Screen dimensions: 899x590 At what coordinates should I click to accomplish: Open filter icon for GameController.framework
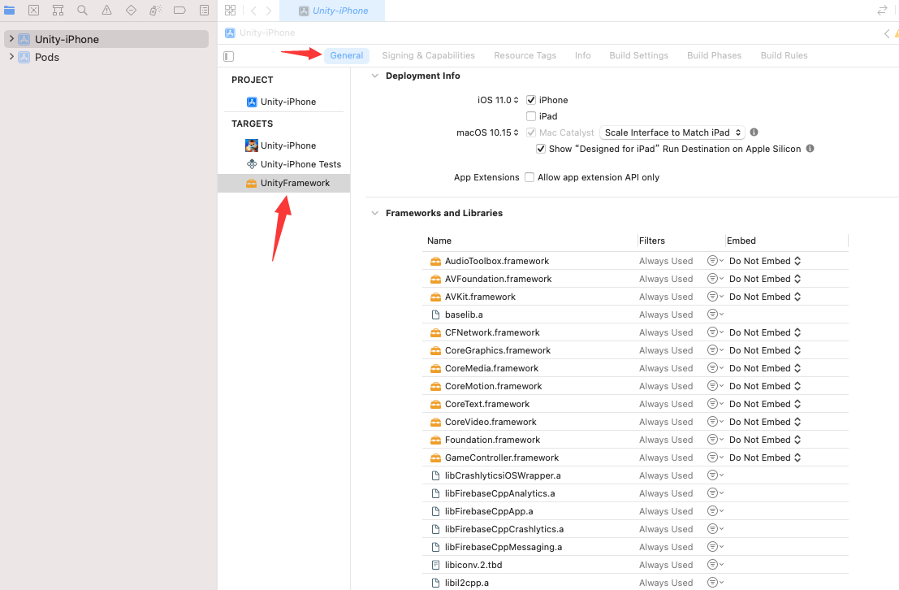pos(715,457)
